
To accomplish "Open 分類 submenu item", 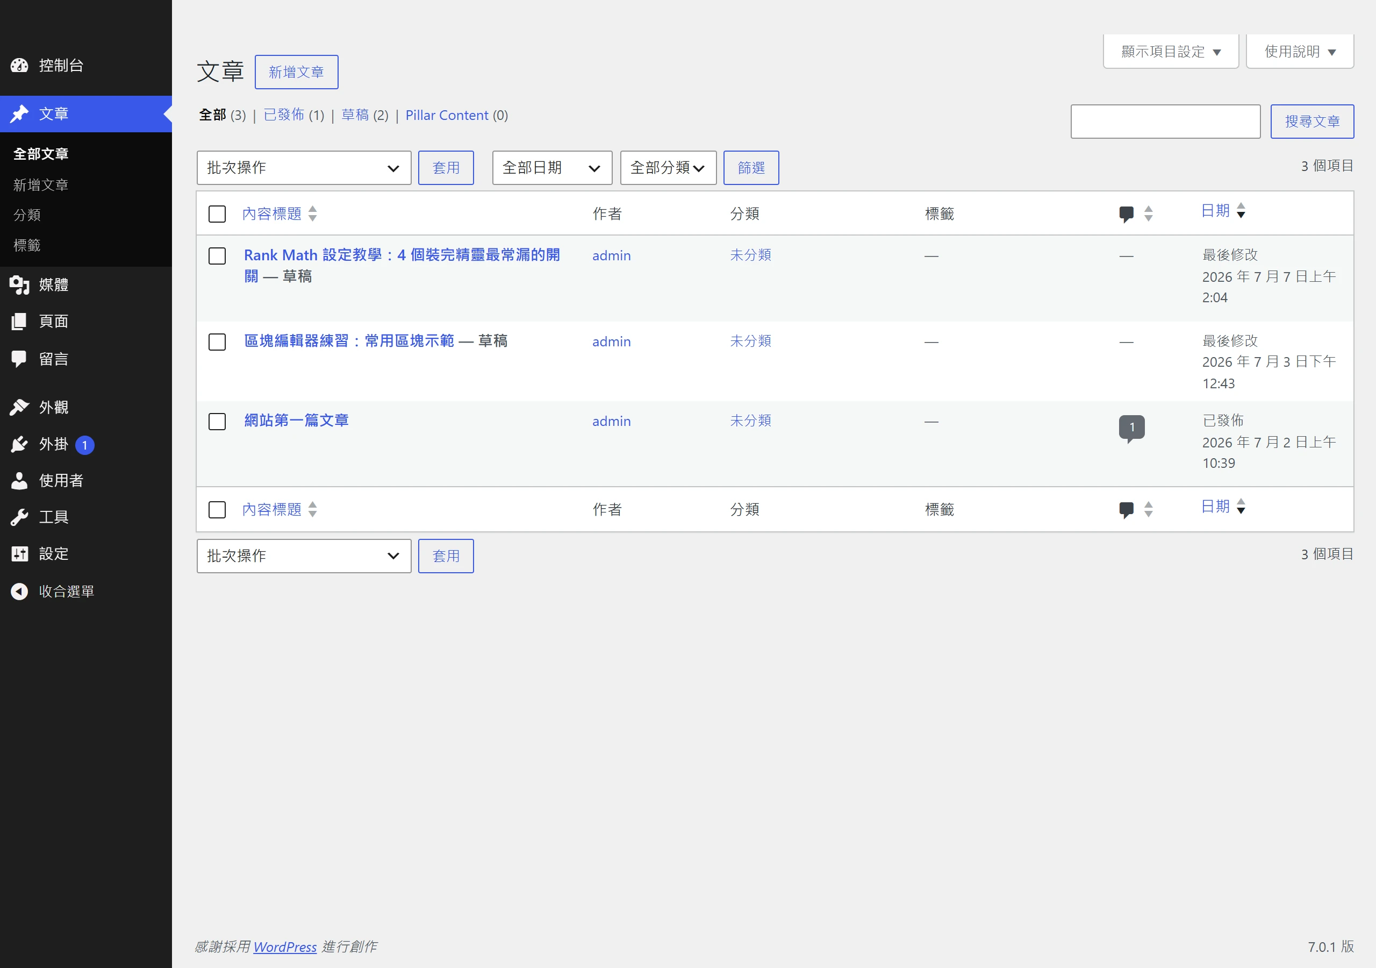I will pos(27,215).
